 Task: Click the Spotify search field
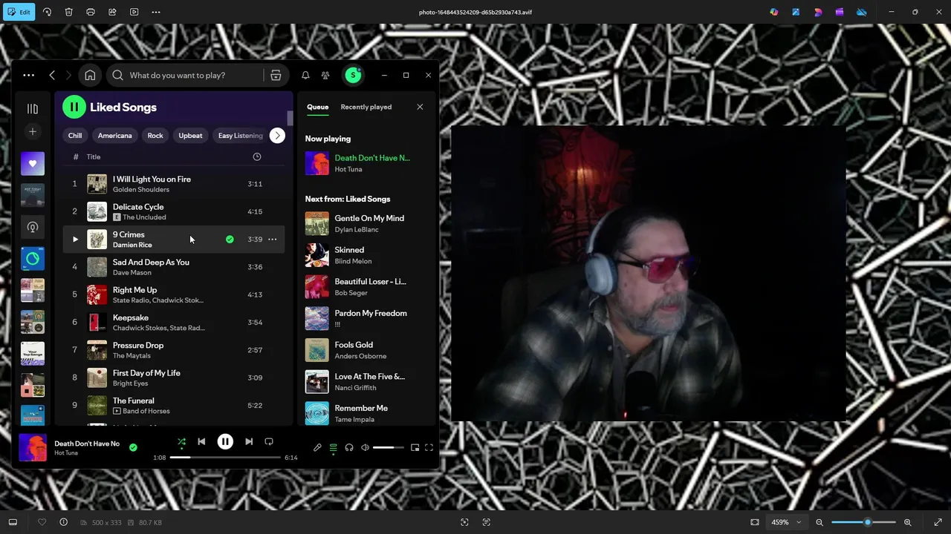click(x=186, y=75)
